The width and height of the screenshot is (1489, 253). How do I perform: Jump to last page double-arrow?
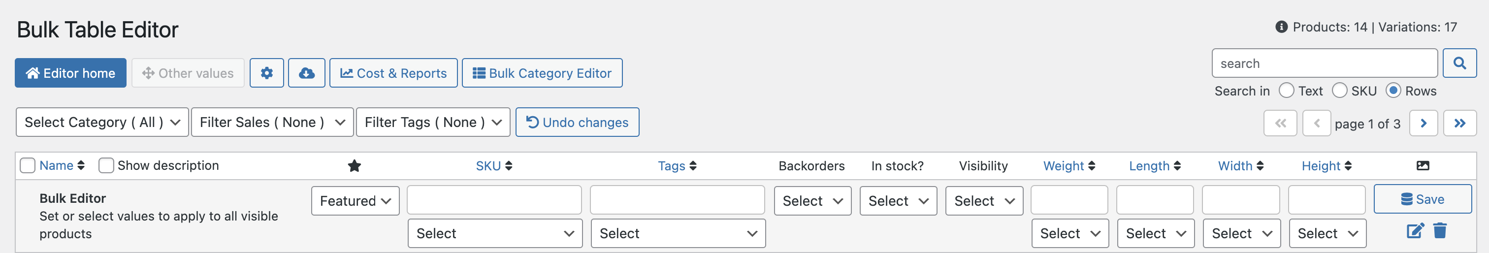coord(1459,123)
